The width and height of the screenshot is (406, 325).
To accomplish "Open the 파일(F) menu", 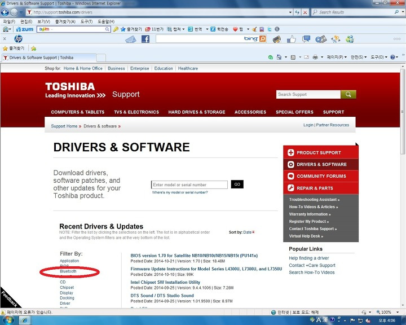I will click(x=9, y=21).
